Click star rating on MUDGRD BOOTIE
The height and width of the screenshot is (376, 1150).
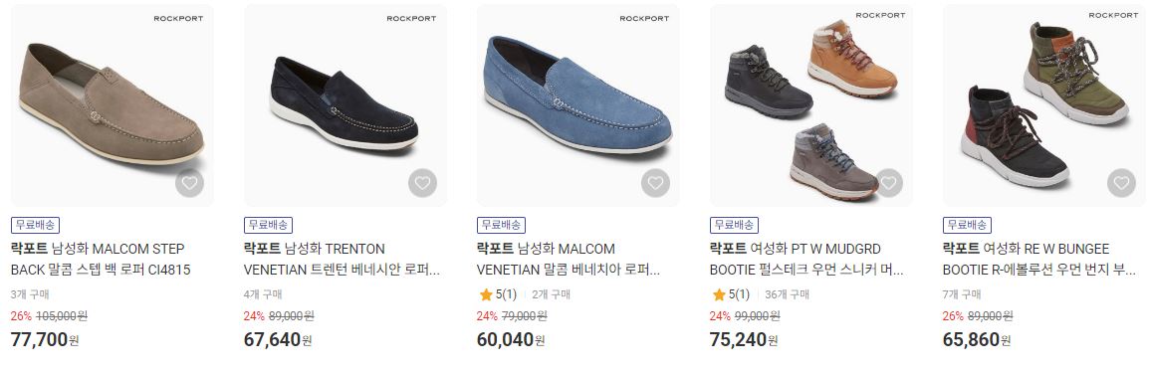731,294
